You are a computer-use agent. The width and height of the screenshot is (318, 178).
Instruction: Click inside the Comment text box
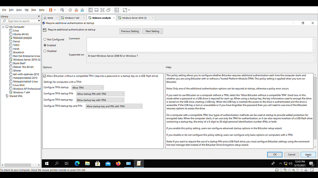click(200, 44)
